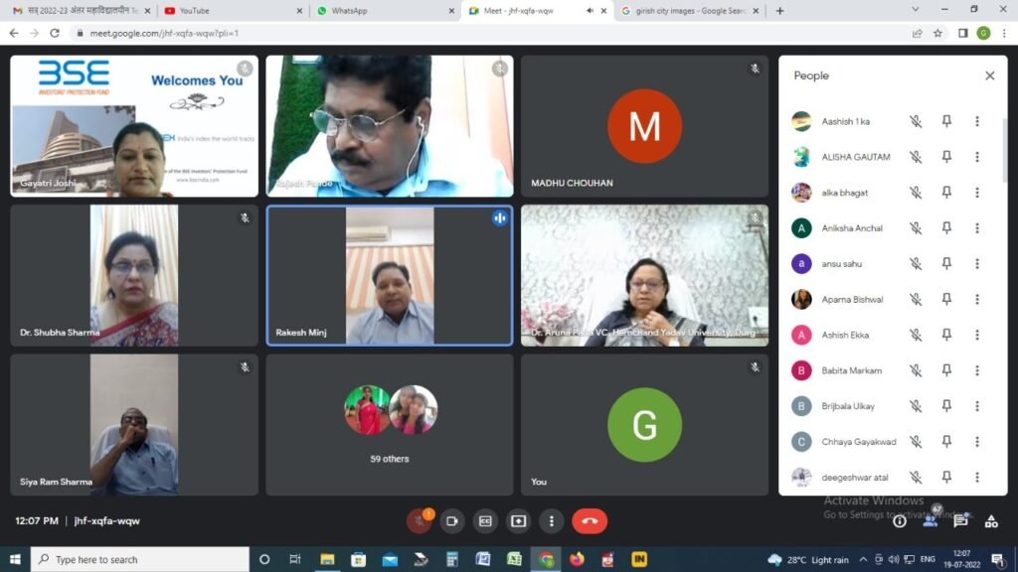Image resolution: width=1018 pixels, height=572 pixels.
Task: Leave the call with the red button
Action: (590, 521)
